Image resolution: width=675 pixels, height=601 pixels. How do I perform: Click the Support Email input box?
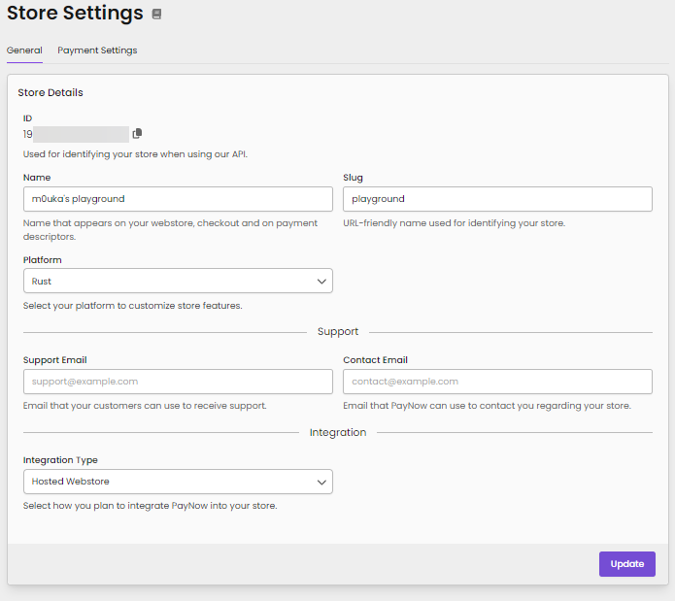[x=177, y=382]
